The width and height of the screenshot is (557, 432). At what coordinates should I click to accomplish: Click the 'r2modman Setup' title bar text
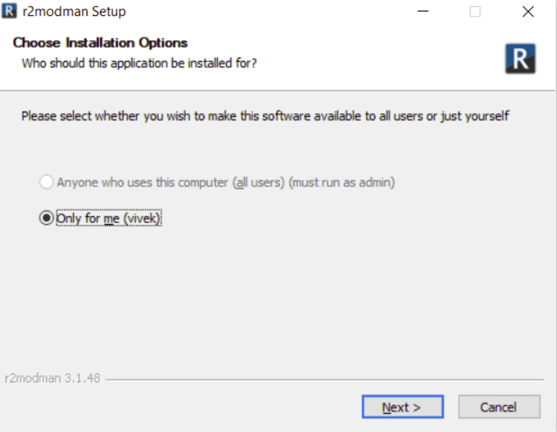pyautogui.click(x=74, y=12)
